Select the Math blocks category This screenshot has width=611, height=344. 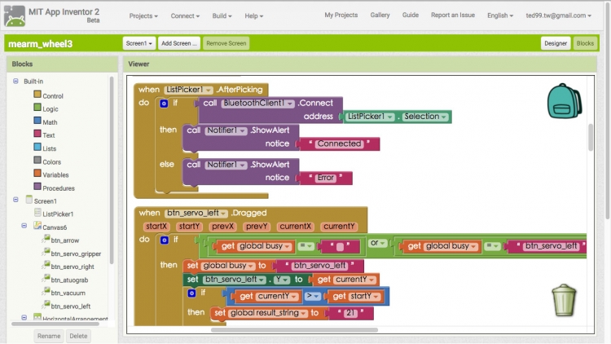(x=50, y=122)
